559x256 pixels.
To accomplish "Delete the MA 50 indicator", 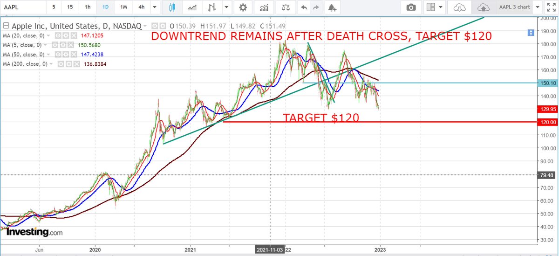I will pyautogui.click(x=74, y=55).
